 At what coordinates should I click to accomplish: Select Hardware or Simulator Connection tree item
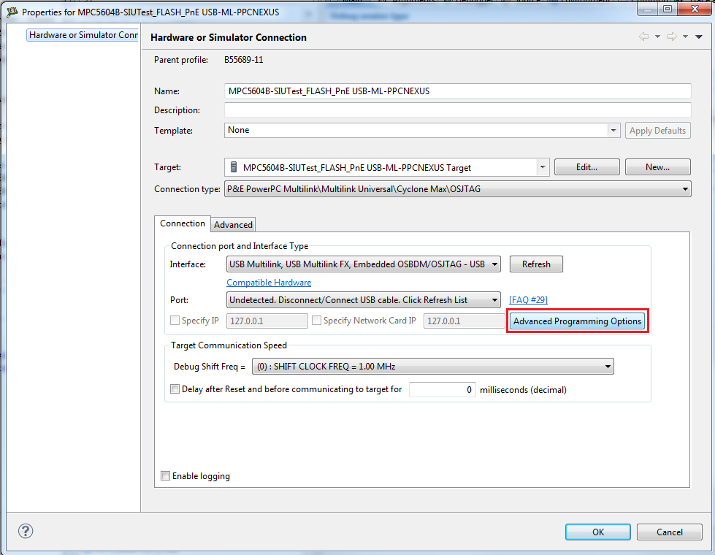(x=83, y=35)
